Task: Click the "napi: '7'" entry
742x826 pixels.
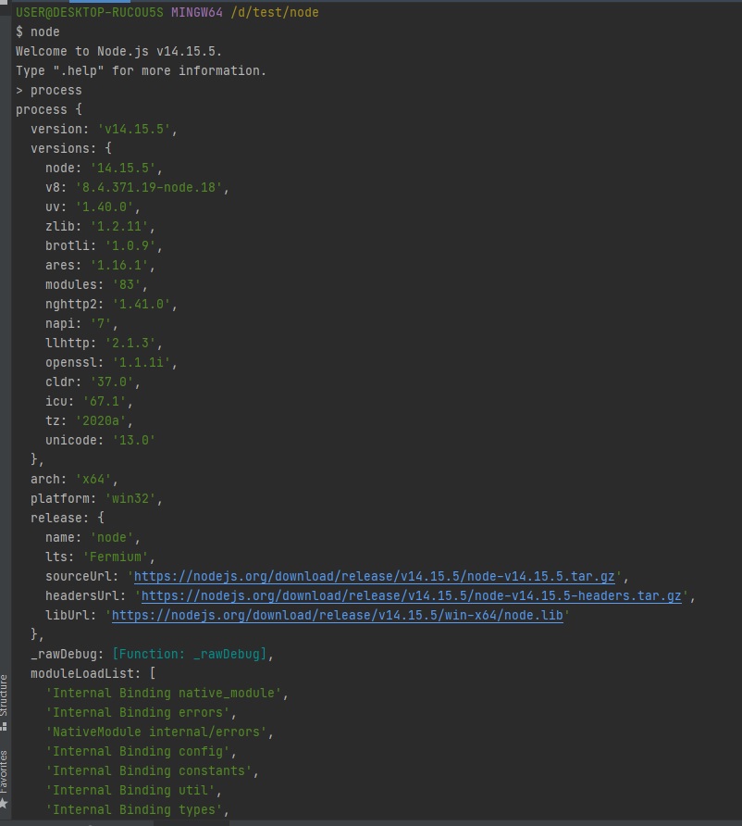Action: (82, 323)
